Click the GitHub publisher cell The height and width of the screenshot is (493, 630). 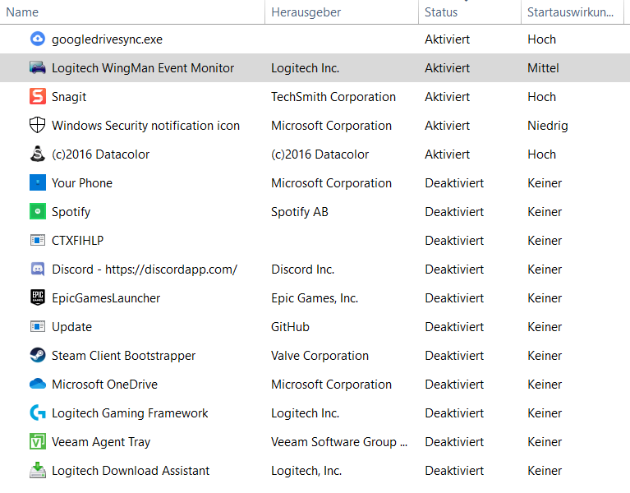tap(290, 327)
